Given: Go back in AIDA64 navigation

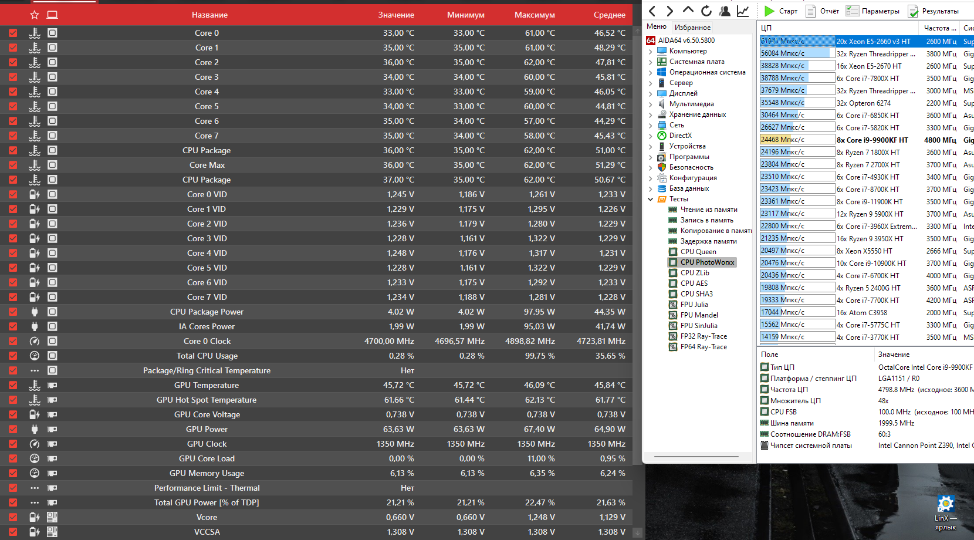Looking at the screenshot, I should [652, 11].
